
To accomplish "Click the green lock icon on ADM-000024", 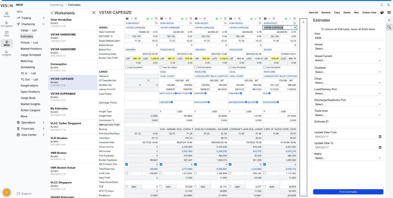I will [x=182, y=18].
